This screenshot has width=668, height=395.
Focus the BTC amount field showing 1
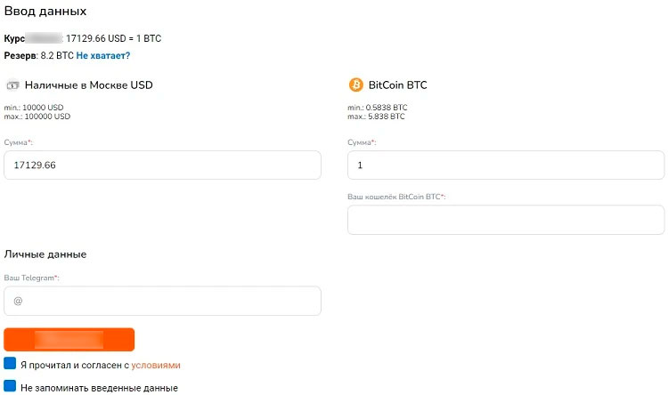[x=505, y=165]
